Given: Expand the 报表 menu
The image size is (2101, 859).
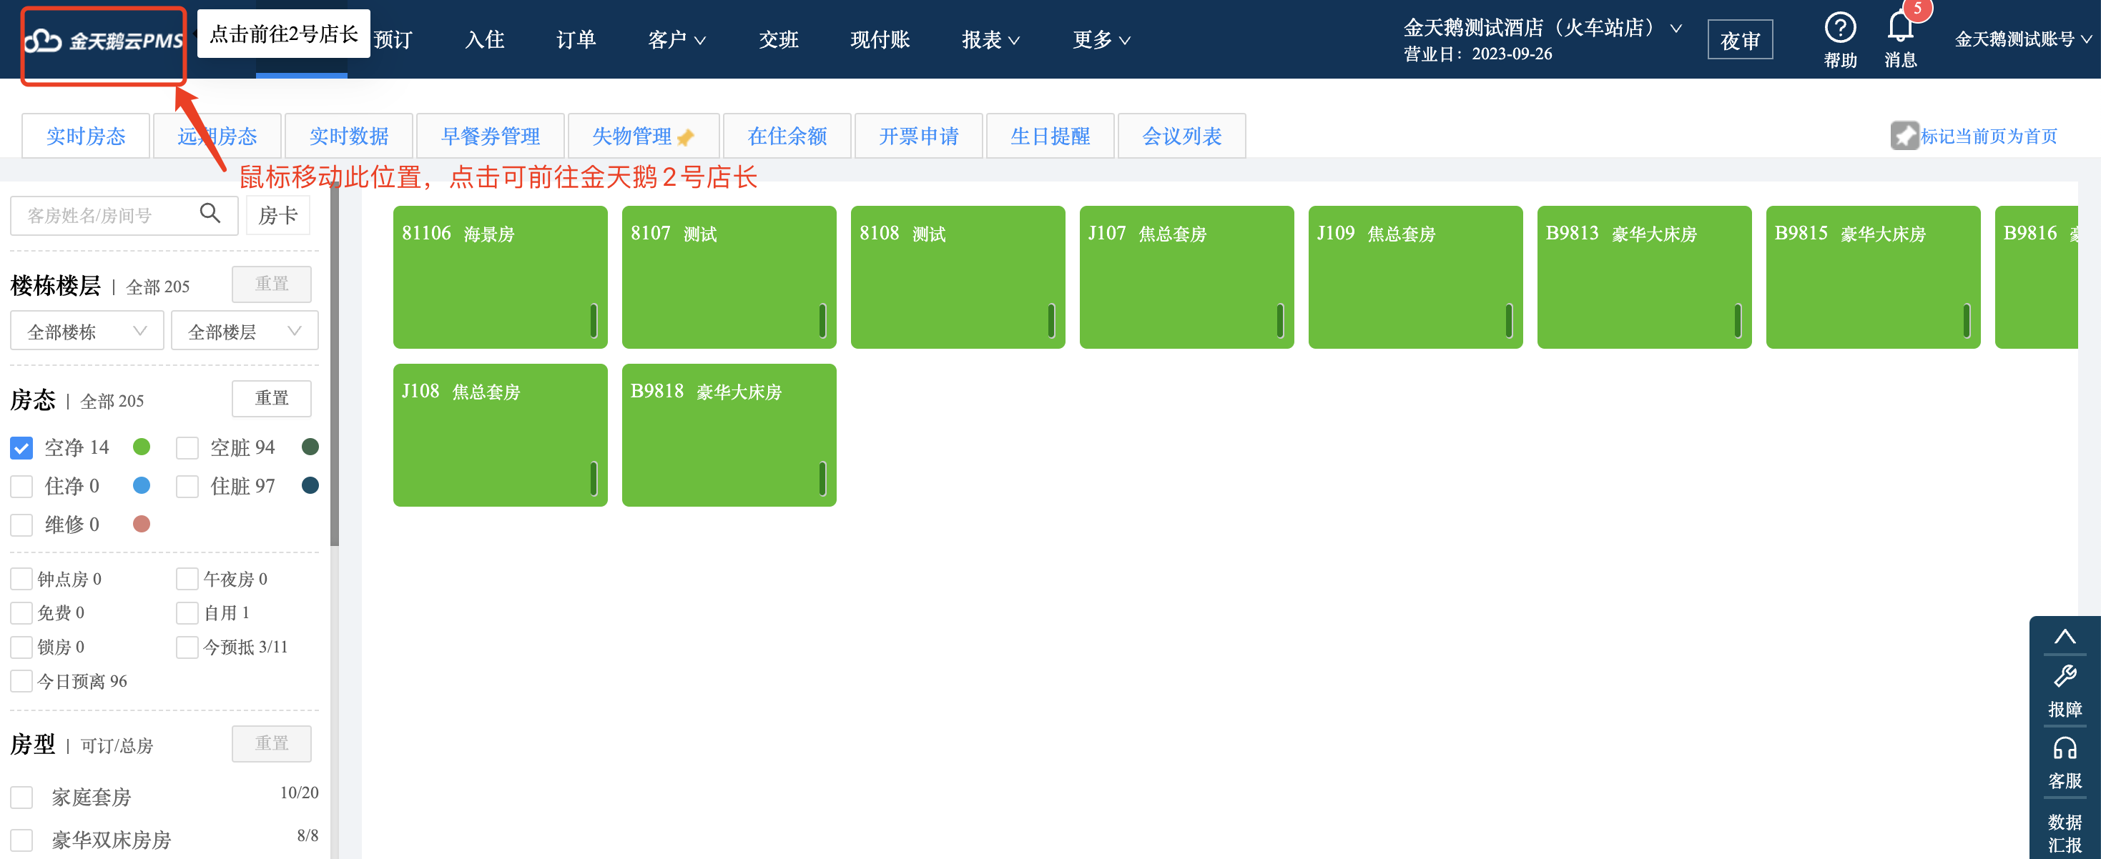Looking at the screenshot, I should click(x=990, y=40).
